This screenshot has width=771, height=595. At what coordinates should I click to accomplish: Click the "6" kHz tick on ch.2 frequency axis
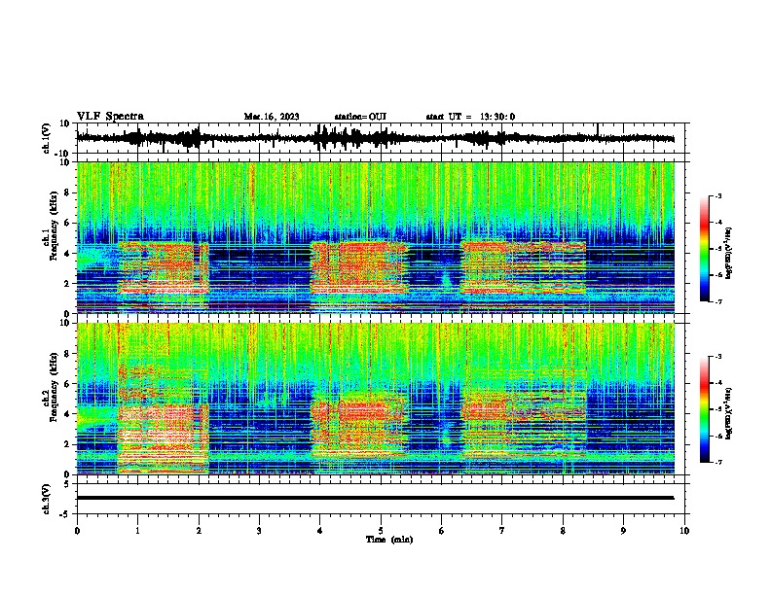(x=68, y=384)
